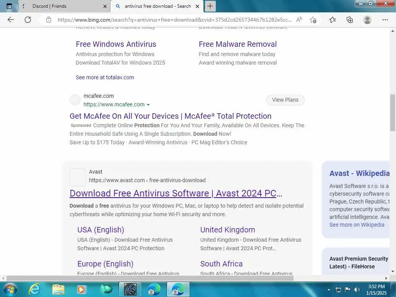
Task: Open the network tray icon
Action: pyautogui.click(x=338, y=290)
